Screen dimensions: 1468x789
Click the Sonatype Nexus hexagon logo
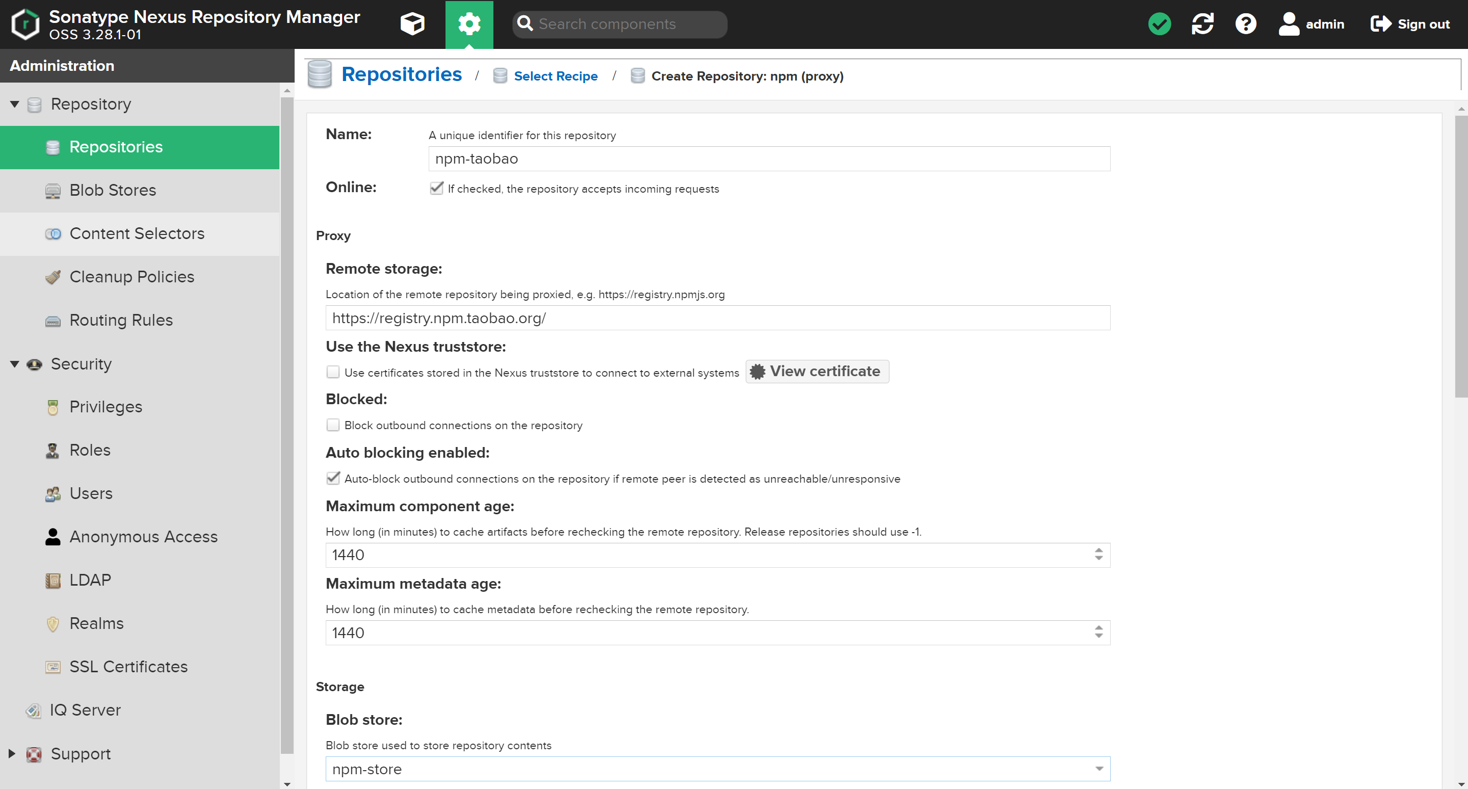25,24
